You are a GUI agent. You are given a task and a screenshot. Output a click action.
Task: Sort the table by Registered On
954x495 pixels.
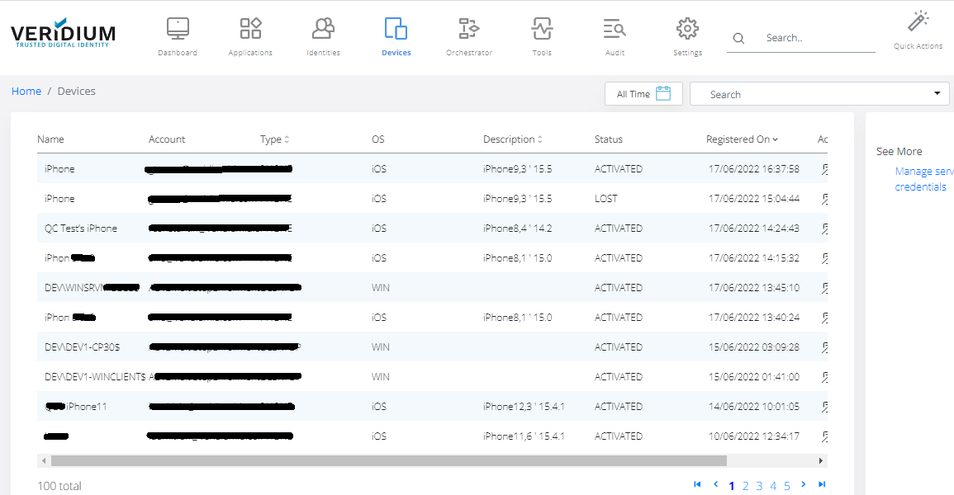click(x=742, y=139)
